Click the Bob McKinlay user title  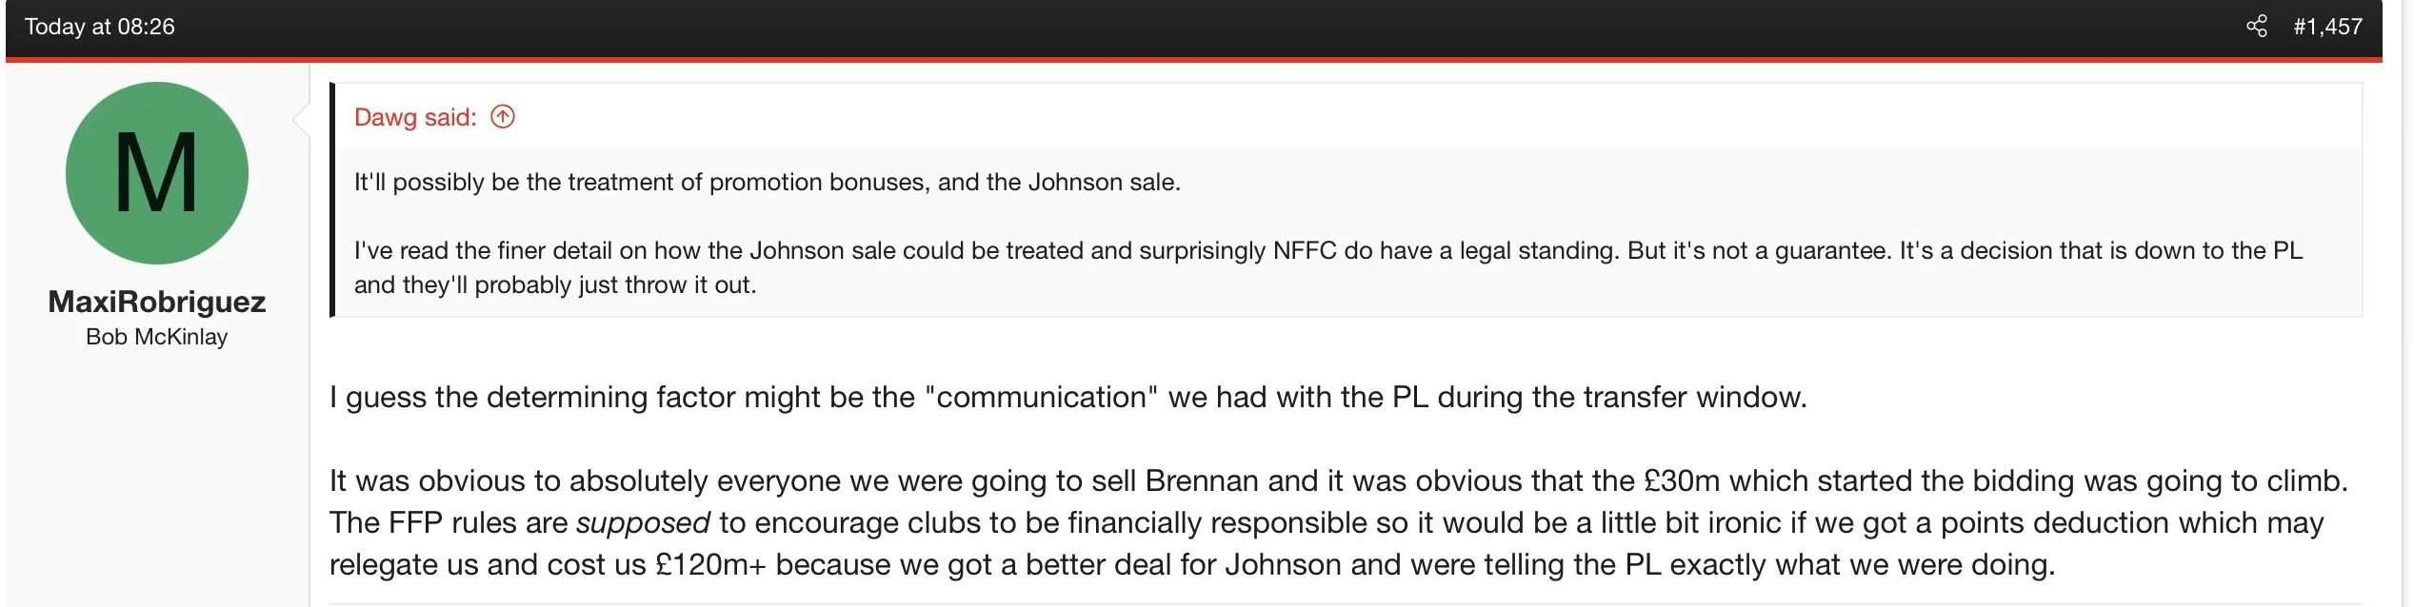tap(157, 337)
